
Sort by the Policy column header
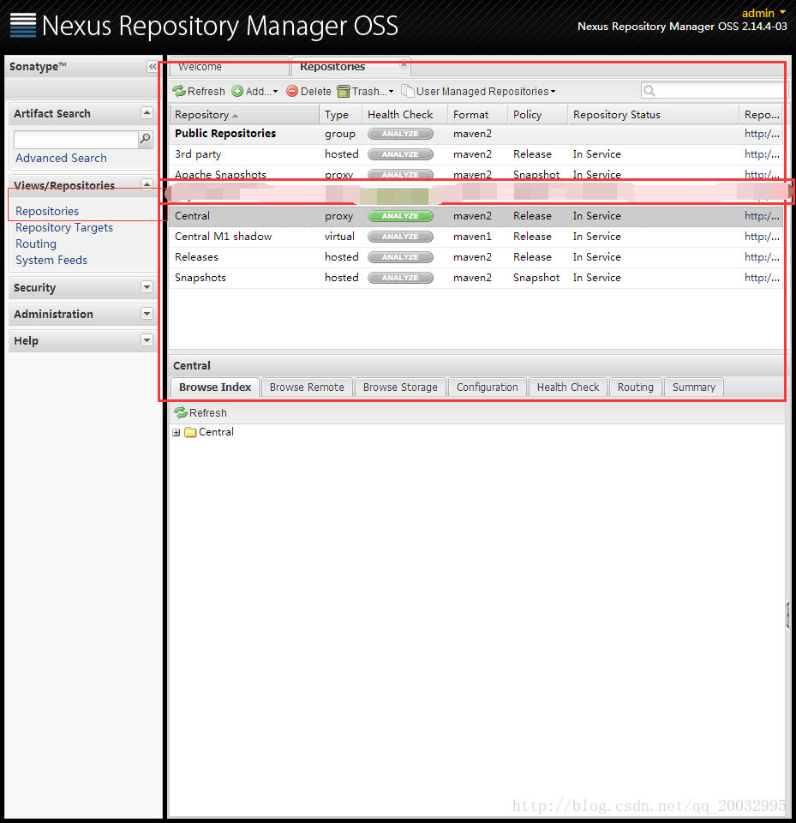[x=537, y=114]
